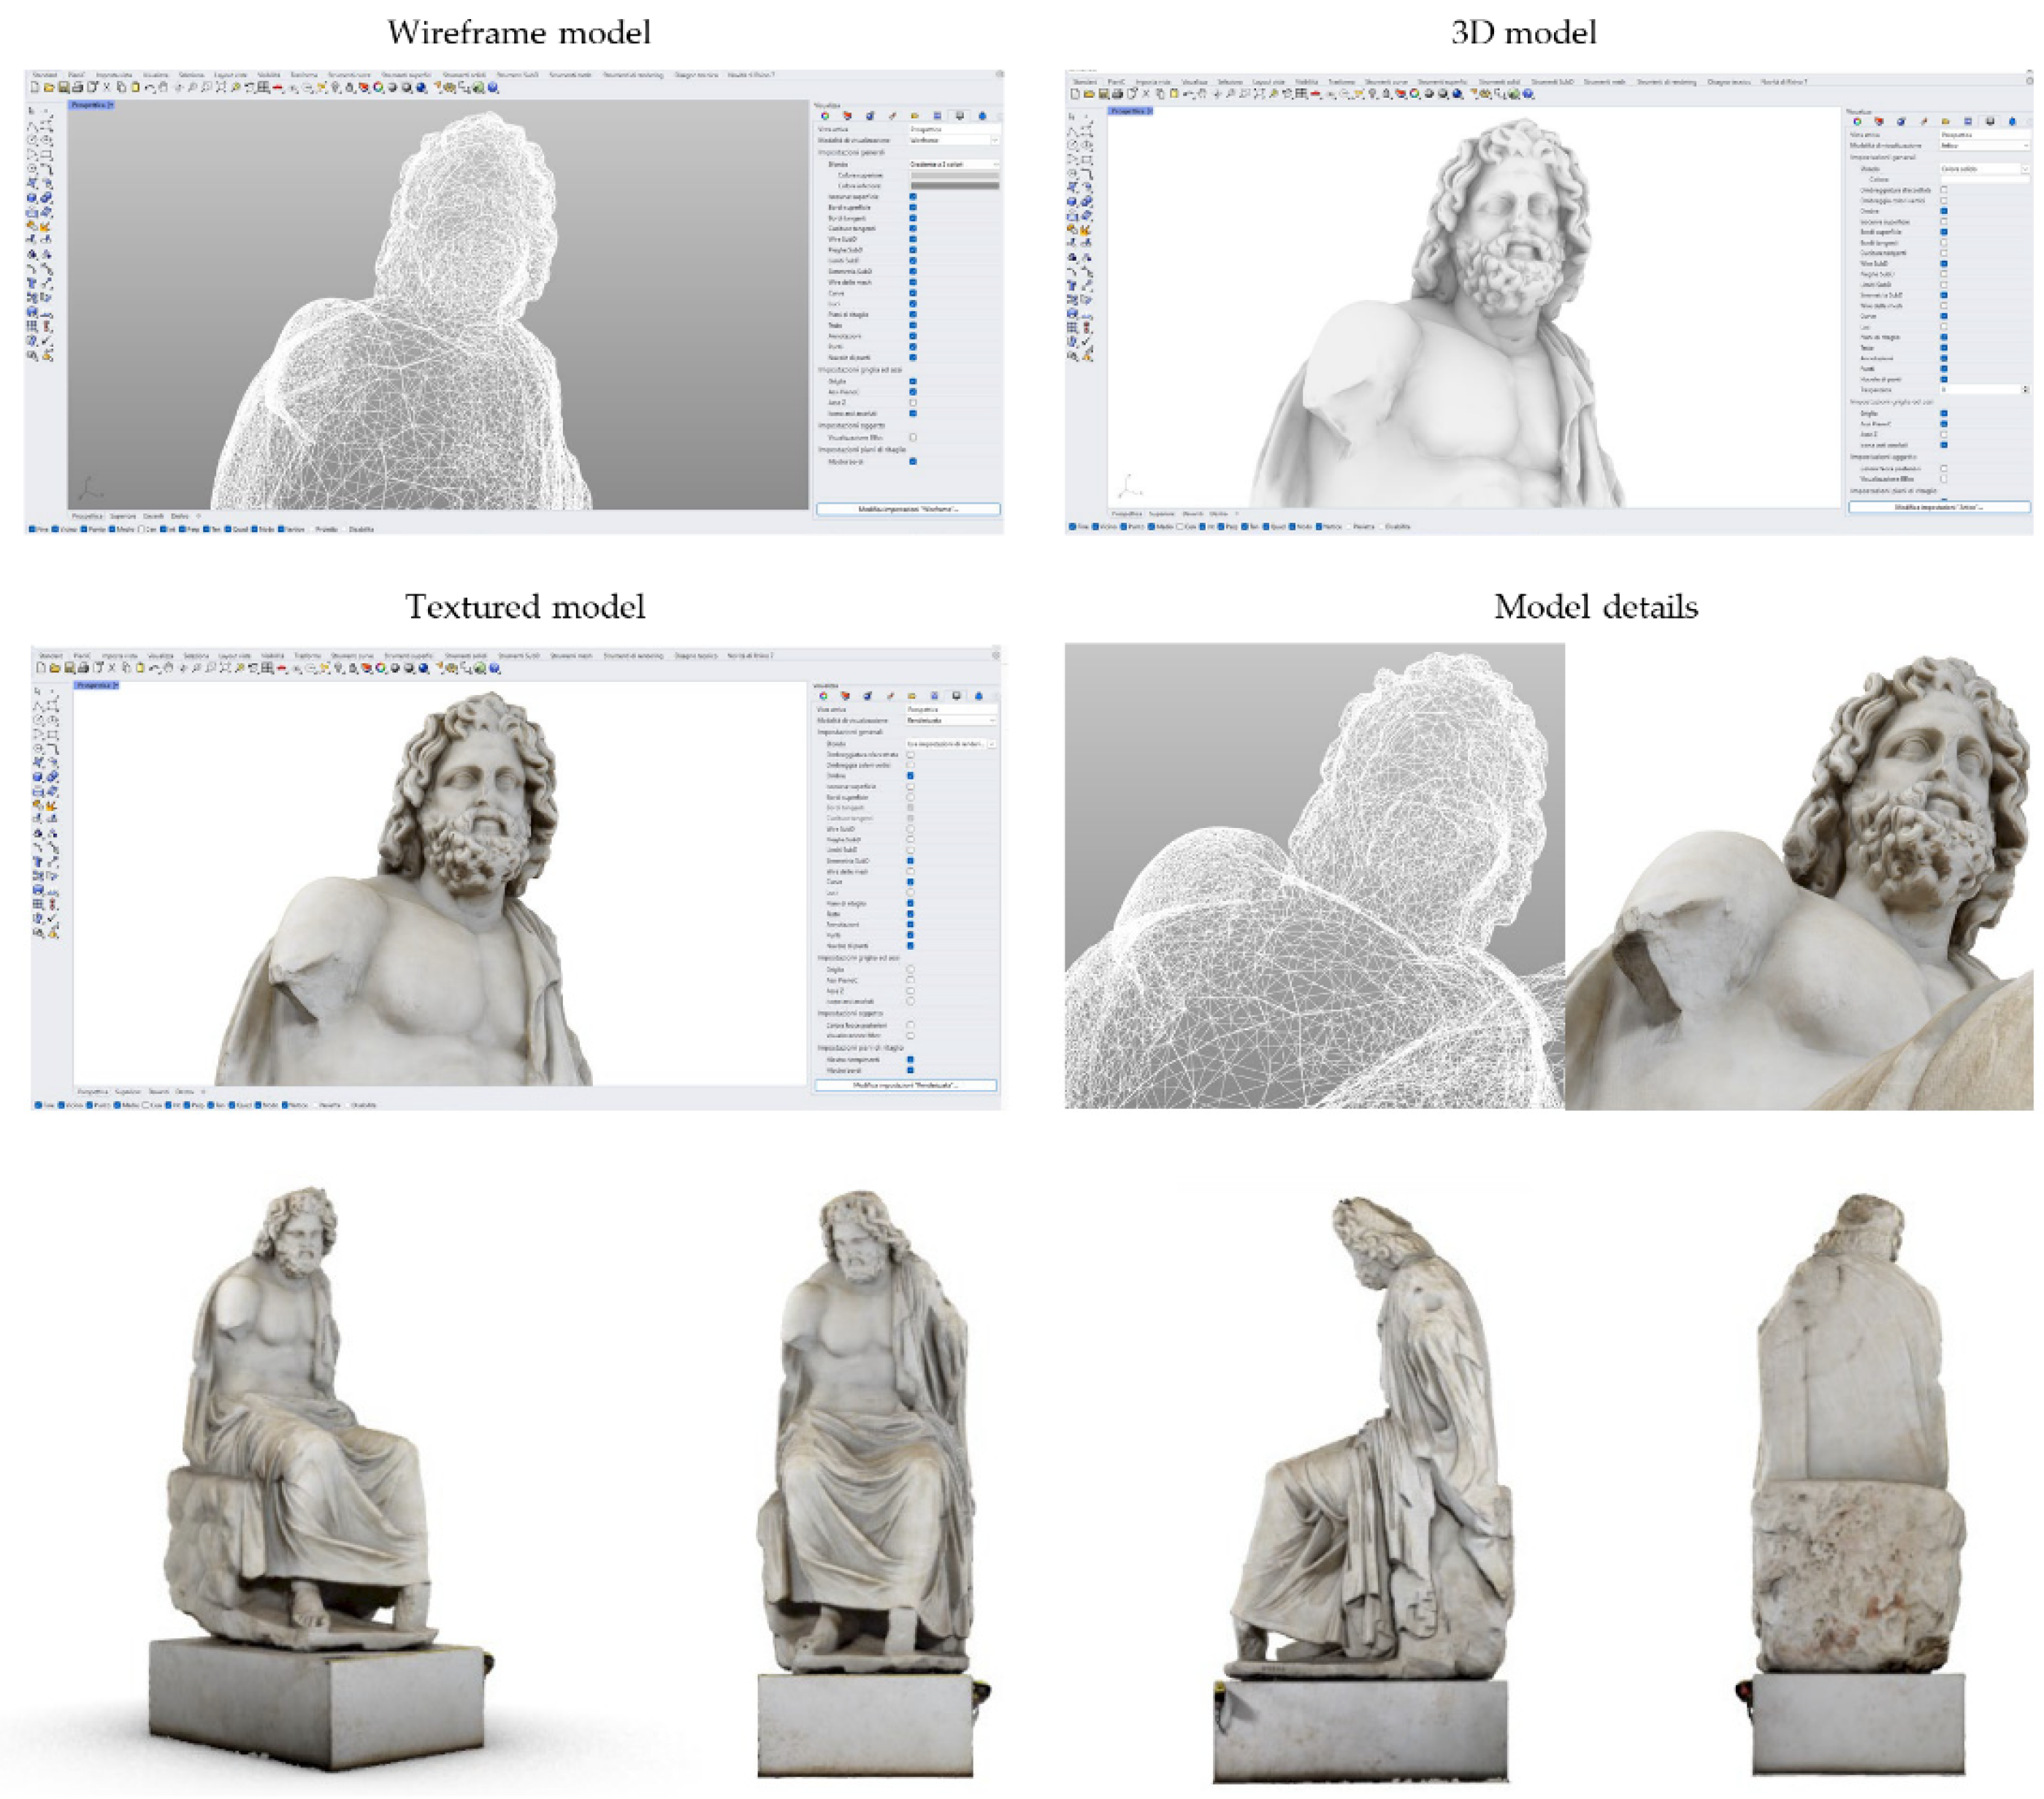Click color wheel panel icon in Wireframe window
Viewport: 2044px width, 1799px height.
pyautogui.click(x=825, y=116)
